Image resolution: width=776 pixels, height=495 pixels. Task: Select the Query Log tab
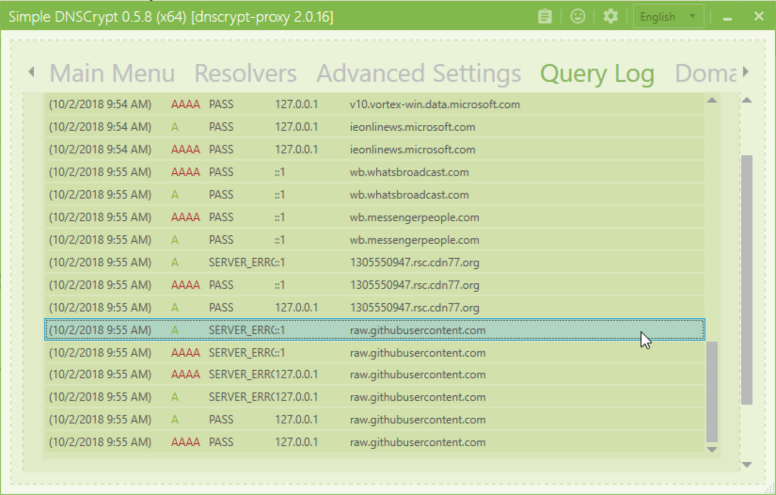(597, 74)
